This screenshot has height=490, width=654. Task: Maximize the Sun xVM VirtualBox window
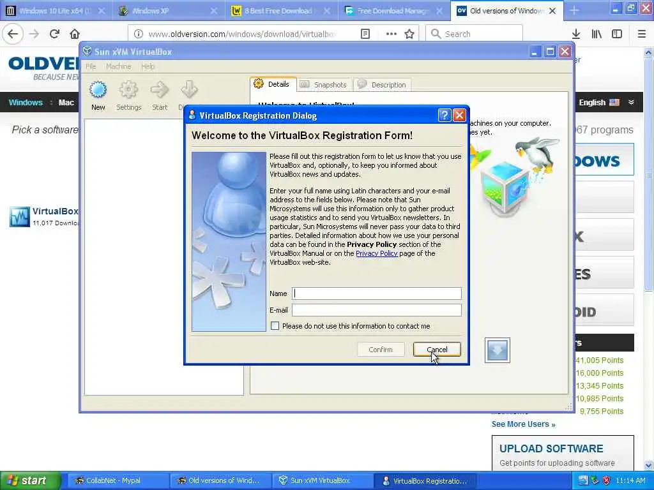[x=550, y=52]
